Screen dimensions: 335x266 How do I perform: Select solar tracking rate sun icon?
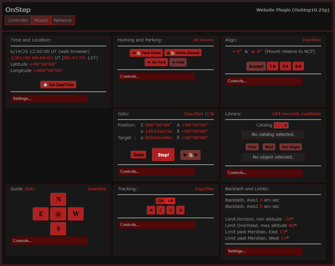tap(170, 210)
